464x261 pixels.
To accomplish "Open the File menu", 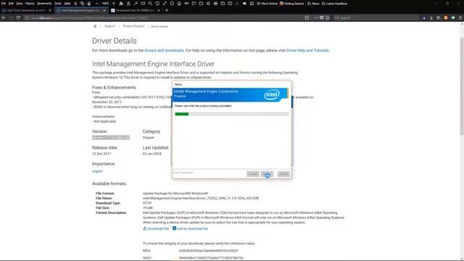I will (x=4, y=4).
